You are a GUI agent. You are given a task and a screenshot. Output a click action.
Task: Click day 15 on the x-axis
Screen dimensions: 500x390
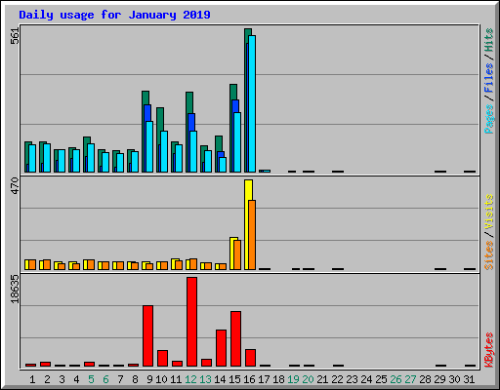click(x=234, y=379)
